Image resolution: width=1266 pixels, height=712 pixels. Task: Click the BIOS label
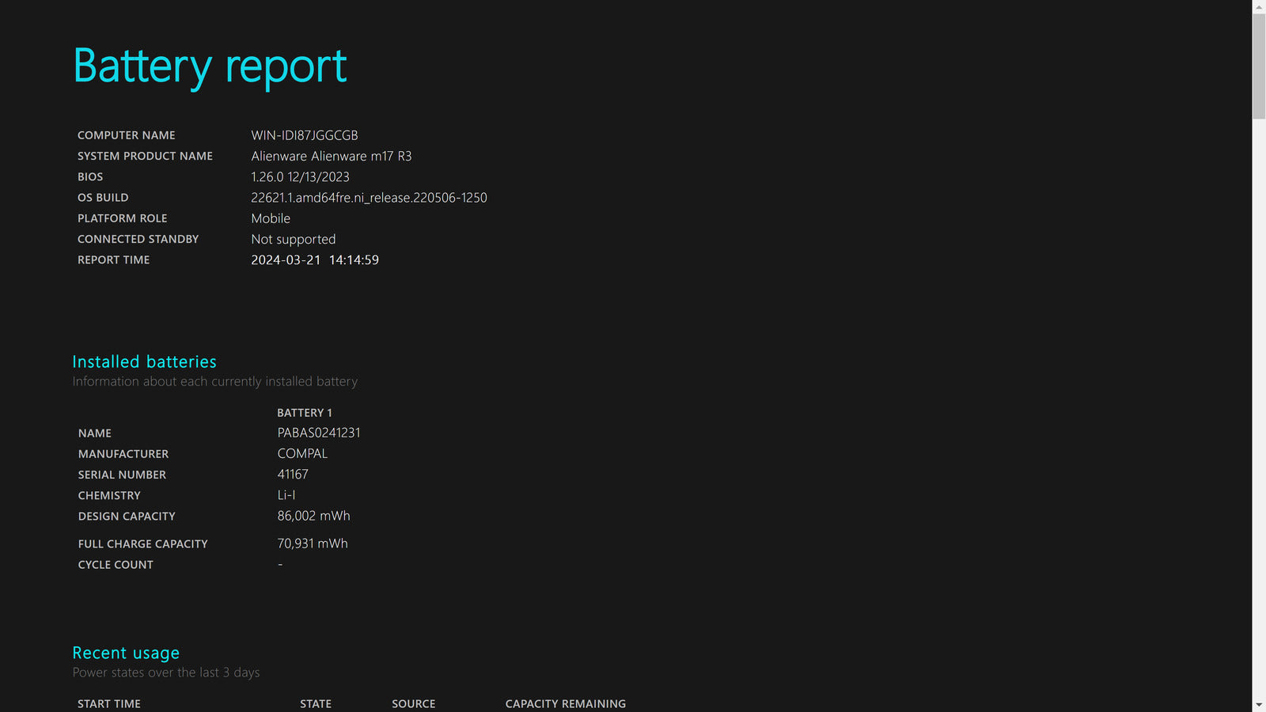(x=90, y=177)
